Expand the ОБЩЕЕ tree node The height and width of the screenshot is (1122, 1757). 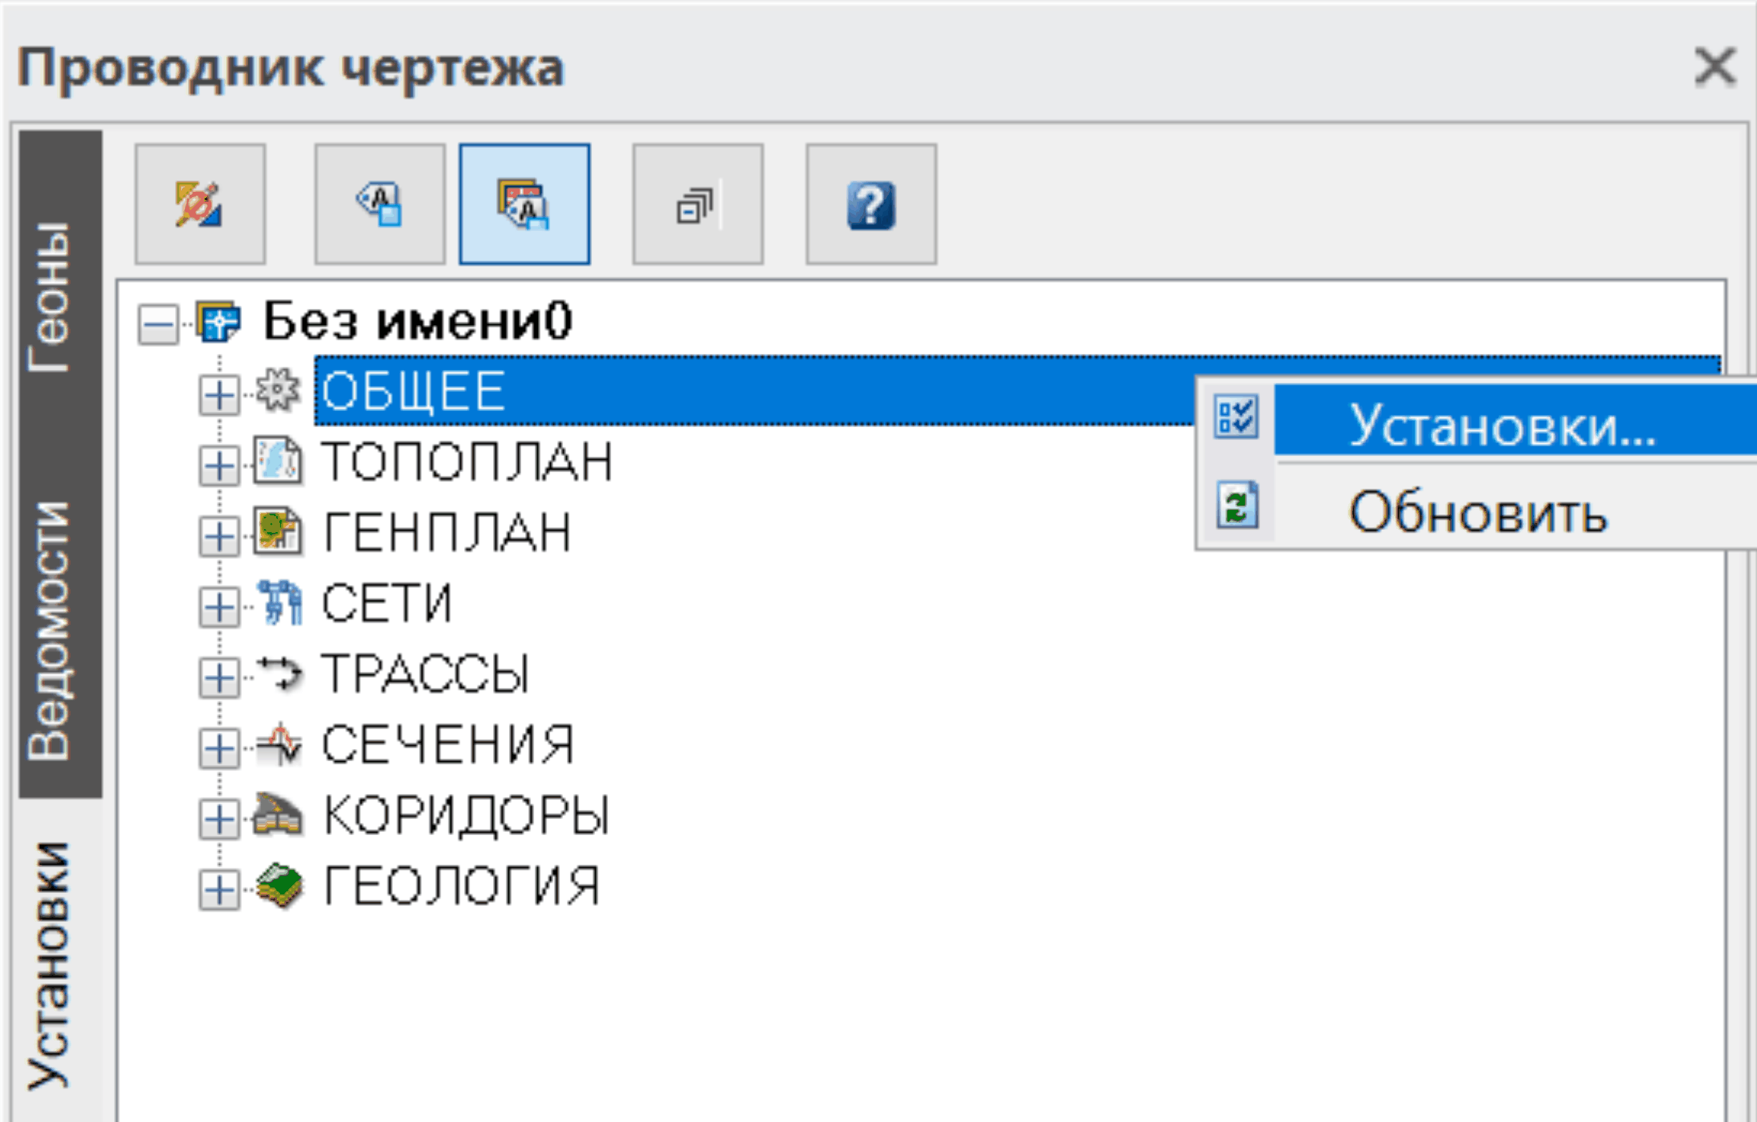tap(219, 394)
